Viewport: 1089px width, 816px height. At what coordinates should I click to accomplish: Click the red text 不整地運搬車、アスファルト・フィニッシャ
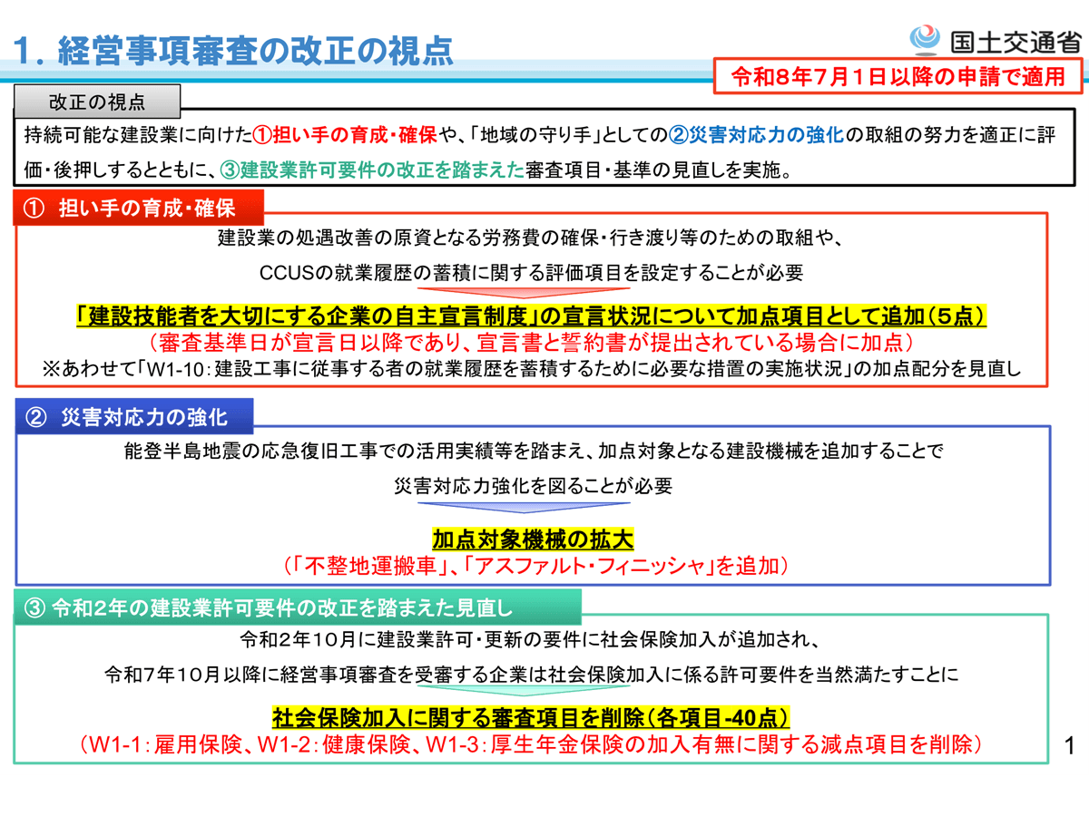coord(535,567)
